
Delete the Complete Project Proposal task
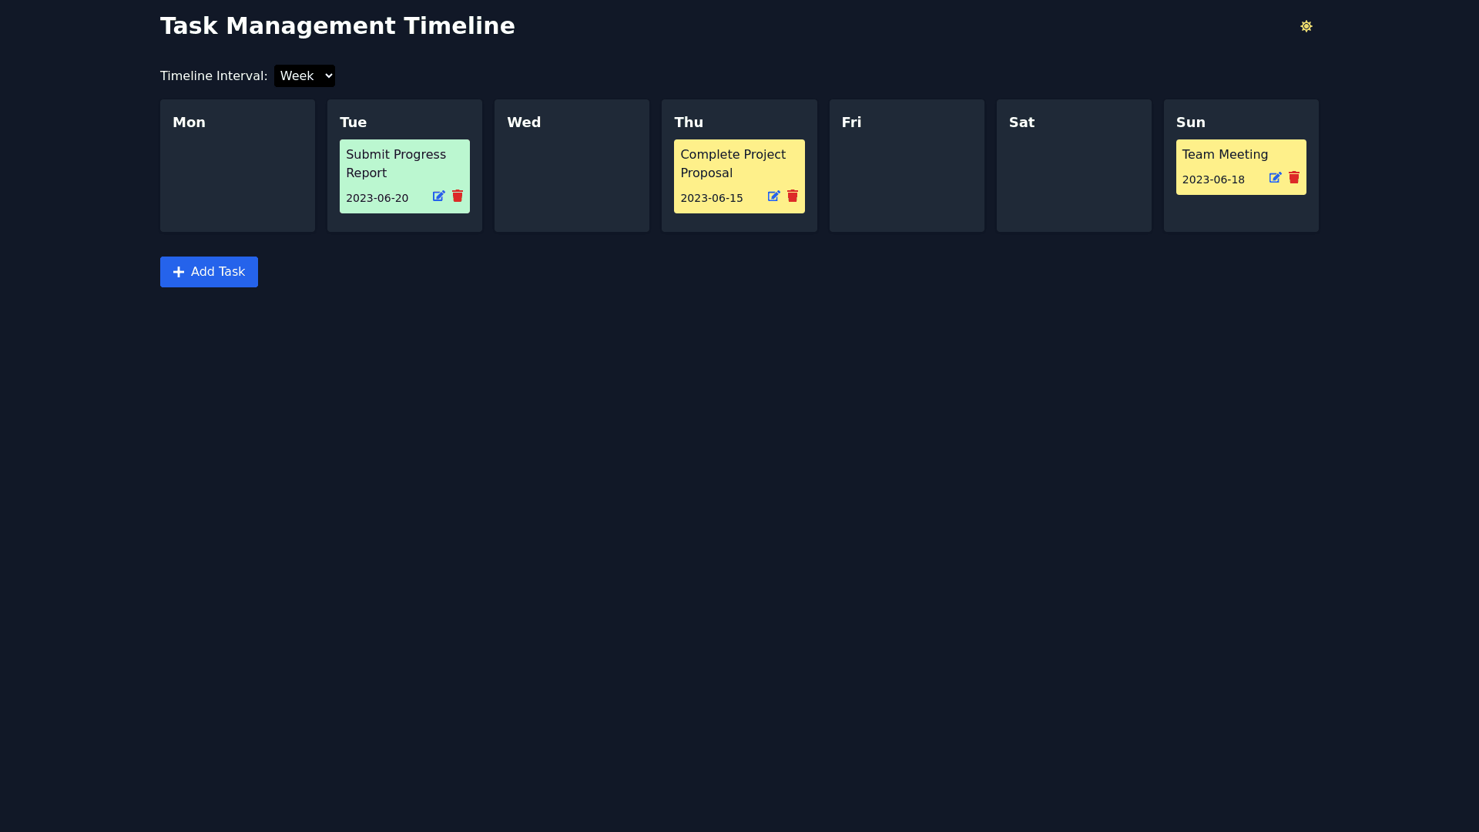click(x=793, y=196)
